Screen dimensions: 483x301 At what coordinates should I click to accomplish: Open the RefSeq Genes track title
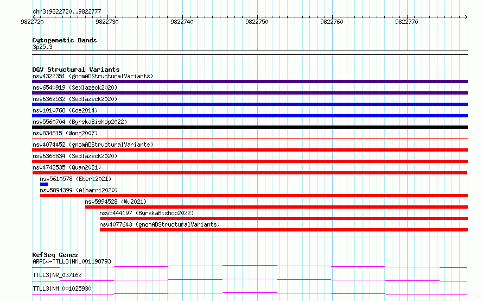[55, 255]
